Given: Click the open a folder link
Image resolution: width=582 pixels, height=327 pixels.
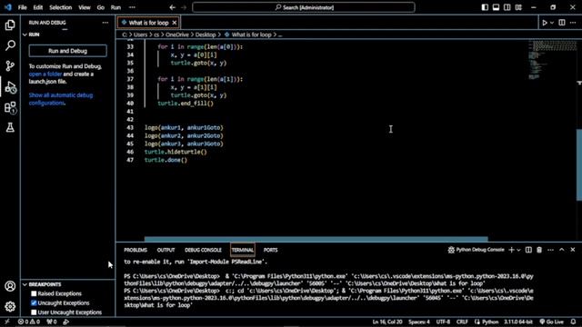Looking at the screenshot, I should (x=45, y=74).
